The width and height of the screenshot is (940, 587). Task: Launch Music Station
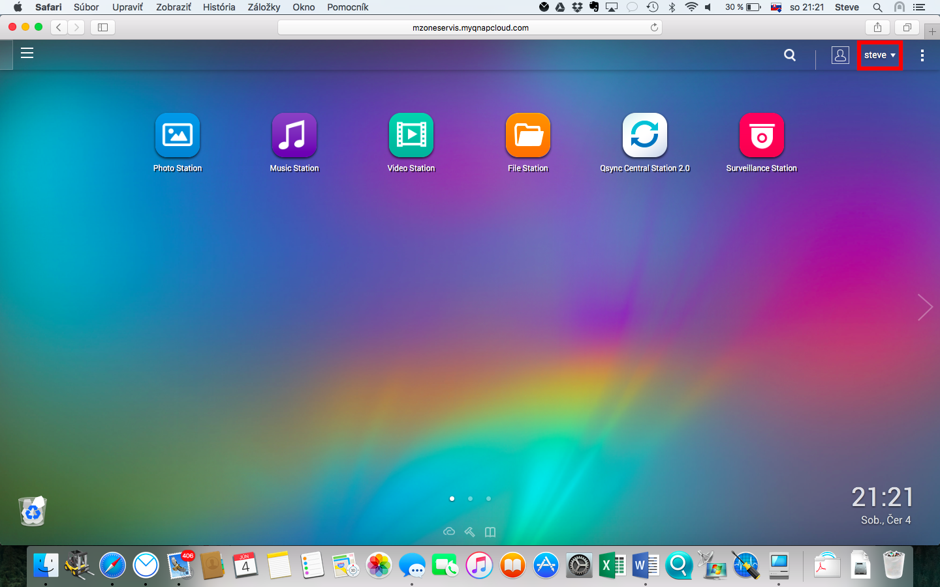tap(294, 135)
